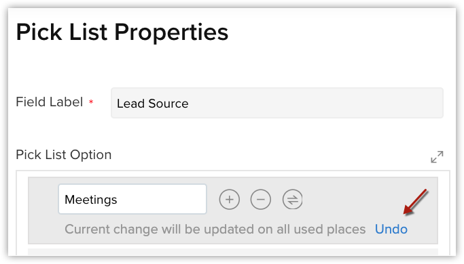Viewport: 464px width, 264px height.
Task: Focus the Meetings option text box
Action: [x=132, y=199]
